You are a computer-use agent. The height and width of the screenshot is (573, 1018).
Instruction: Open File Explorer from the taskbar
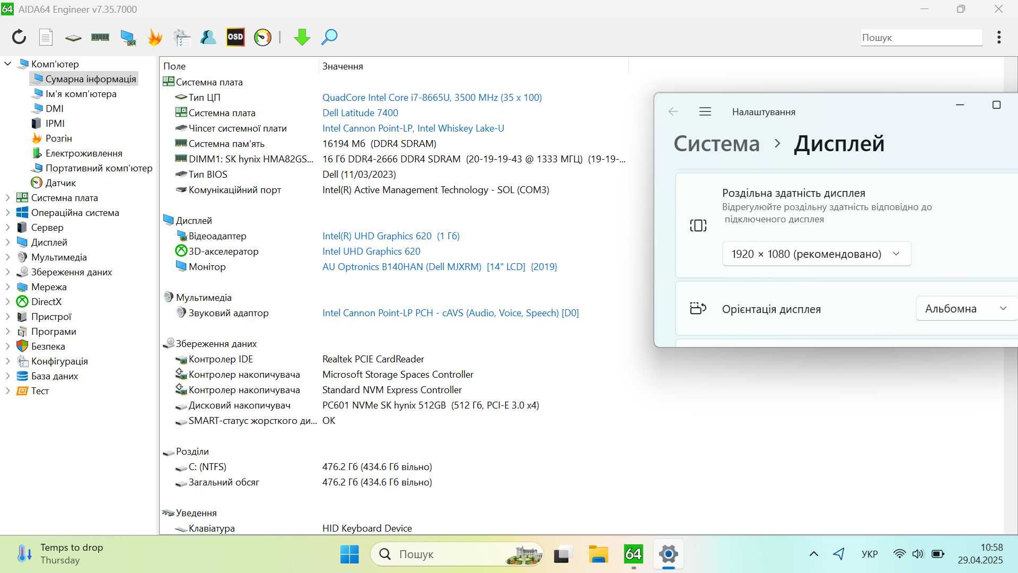click(598, 554)
